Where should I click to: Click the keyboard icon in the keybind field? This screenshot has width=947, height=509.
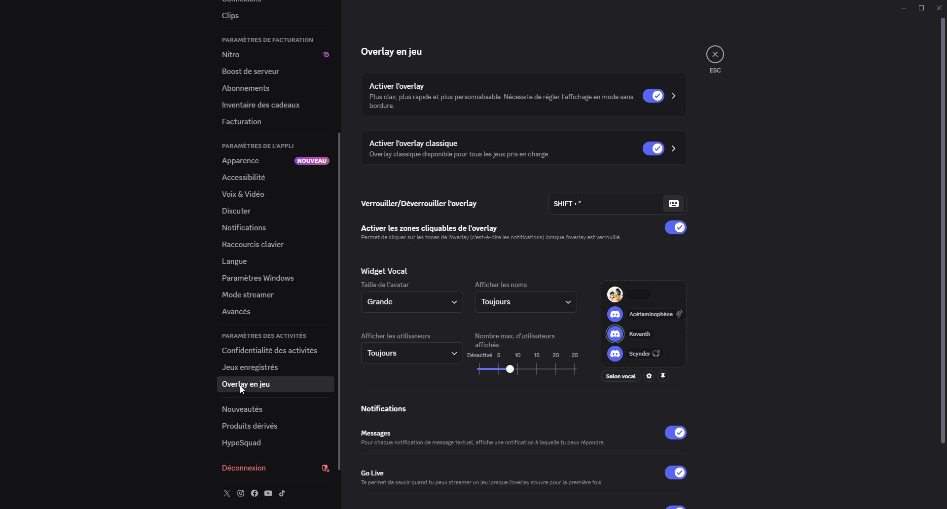674,204
